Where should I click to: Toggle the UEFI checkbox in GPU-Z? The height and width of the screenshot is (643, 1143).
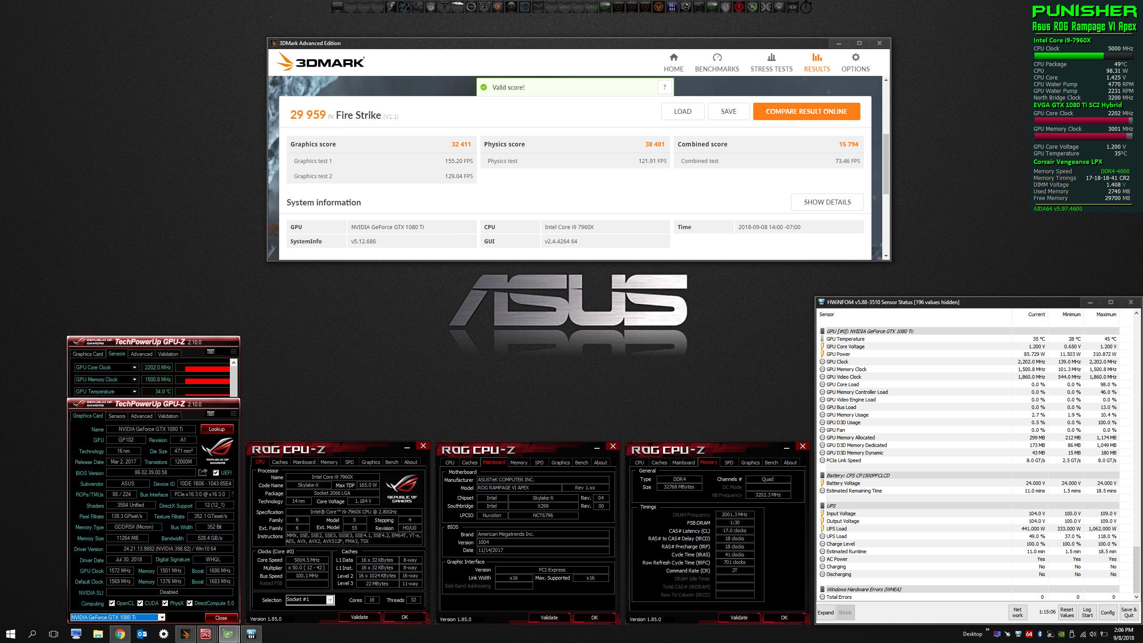pyautogui.click(x=216, y=472)
